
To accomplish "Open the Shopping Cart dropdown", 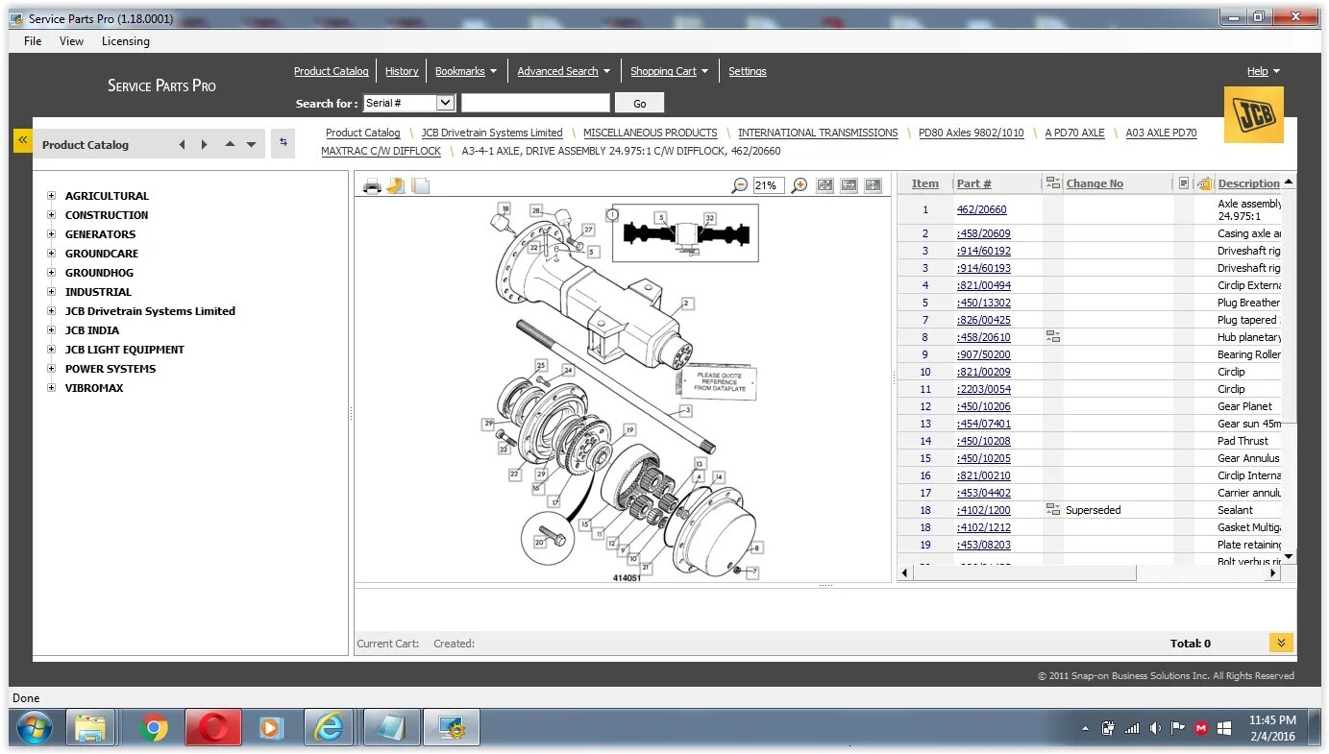I will [x=670, y=71].
